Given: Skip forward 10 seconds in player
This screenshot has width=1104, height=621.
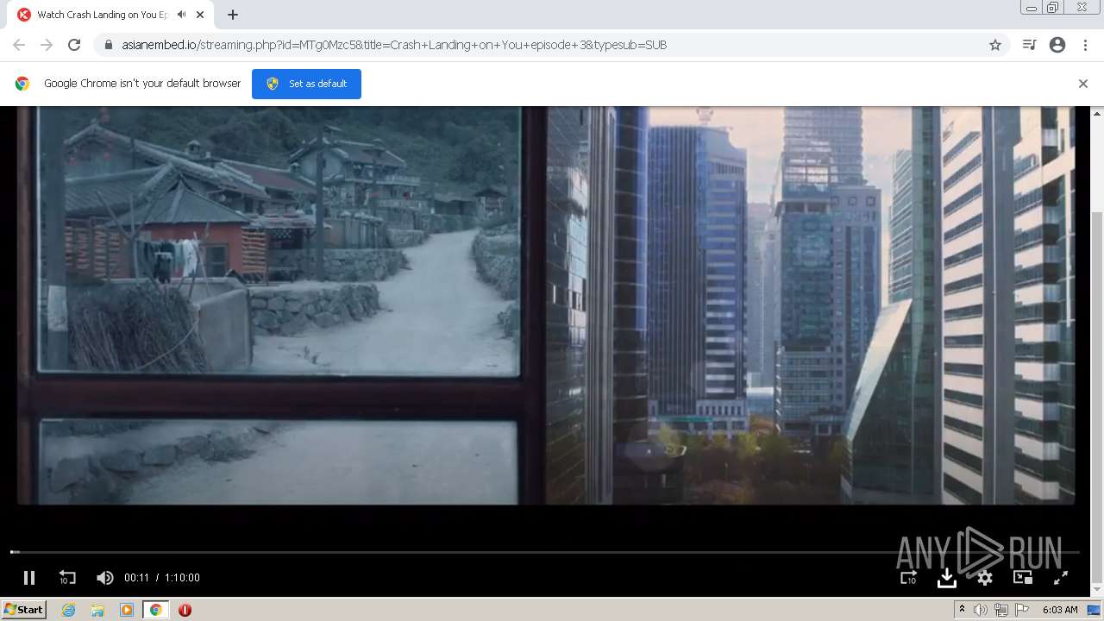Looking at the screenshot, I should click(x=908, y=578).
